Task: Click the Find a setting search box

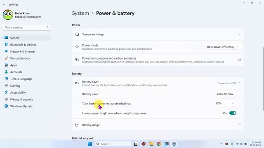Action: [27, 28]
